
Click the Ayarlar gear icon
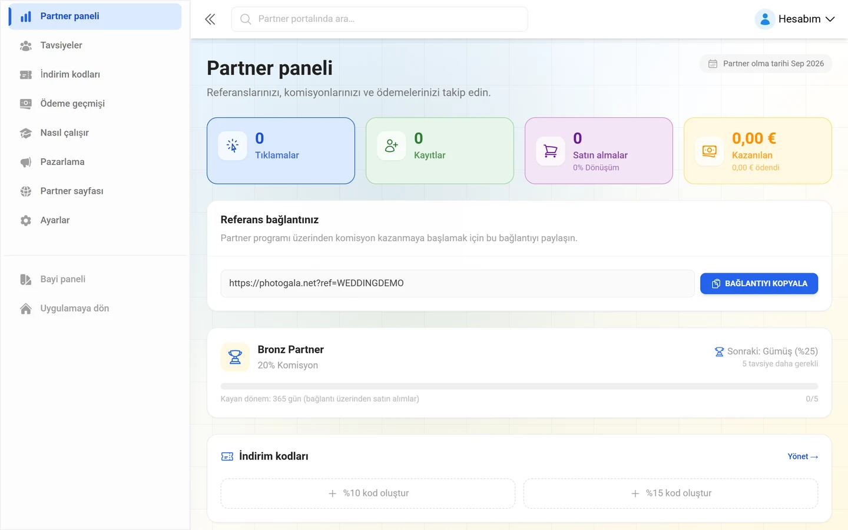(26, 220)
